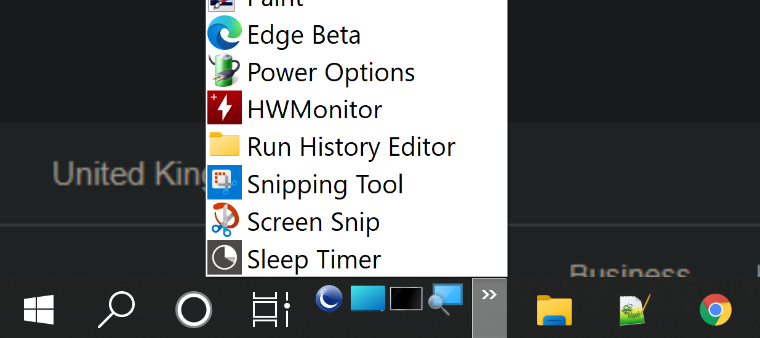Image resolution: width=760 pixels, height=338 pixels.
Task: Click the partially visible Paint entry
Action: (x=356, y=5)
